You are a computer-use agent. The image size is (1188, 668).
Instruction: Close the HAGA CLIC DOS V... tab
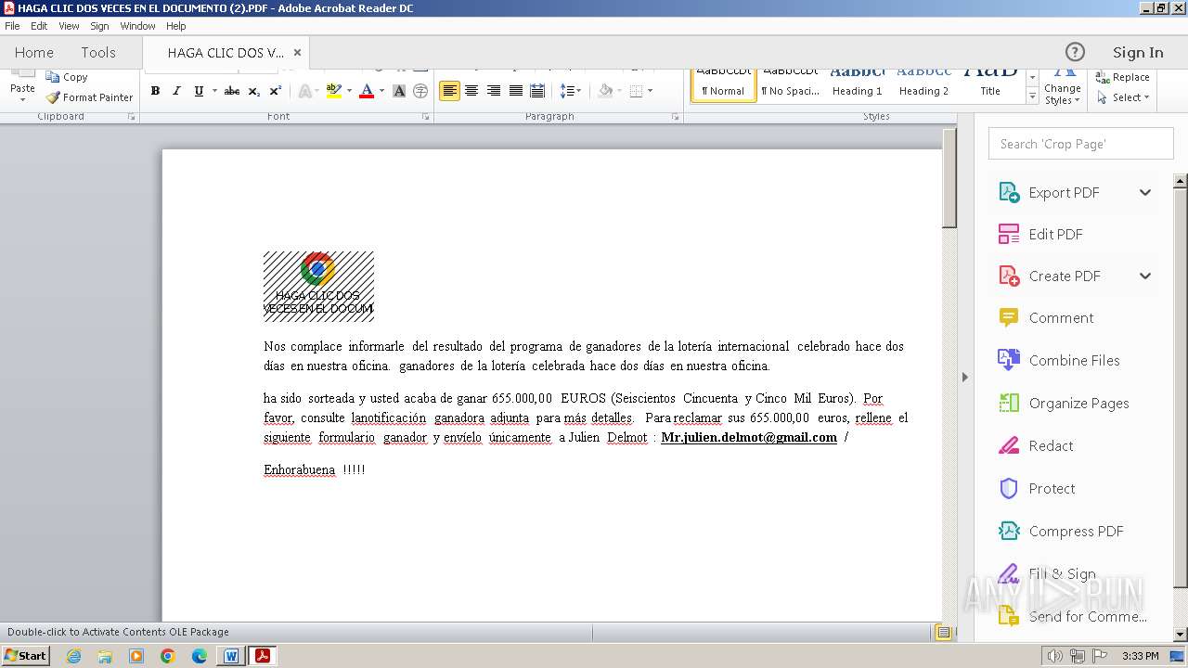(297, 52)
